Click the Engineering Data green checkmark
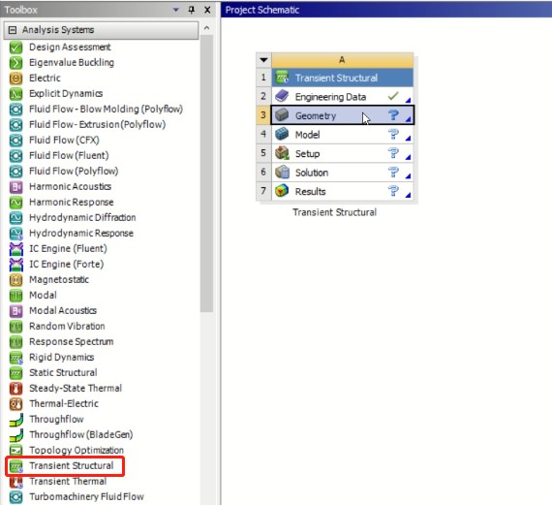This screenshot has height=505, width=552. [393, 96]
